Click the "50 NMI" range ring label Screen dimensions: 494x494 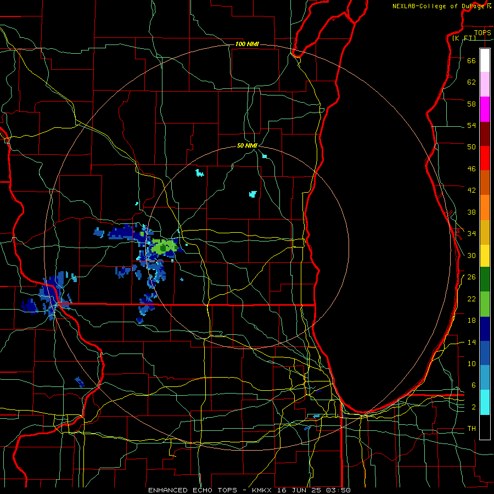(x=248, y=145)
